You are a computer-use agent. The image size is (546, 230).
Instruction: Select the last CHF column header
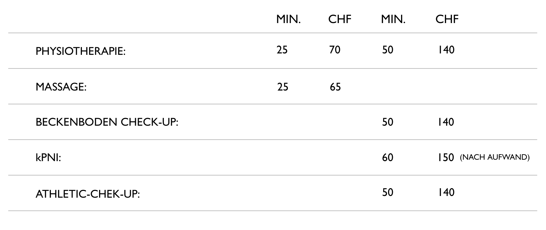pyautogui.click(x=447, y=19)
